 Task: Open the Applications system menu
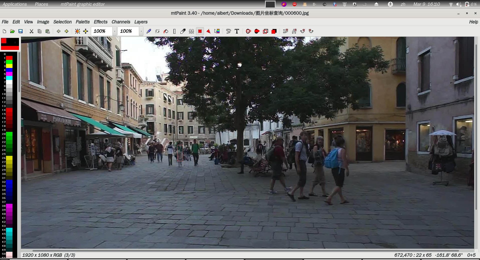tap(15, 4)
